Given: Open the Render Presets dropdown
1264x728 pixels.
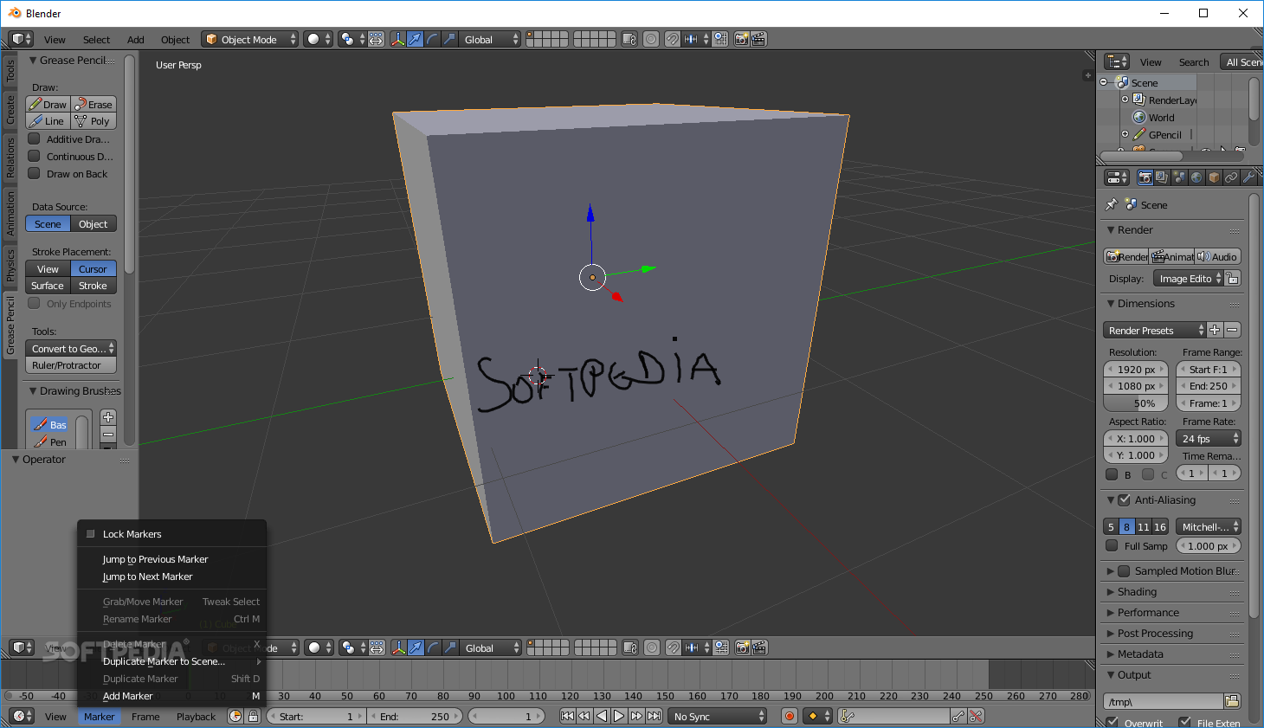Looking at the screenshot, I should tap(1155, 330).
